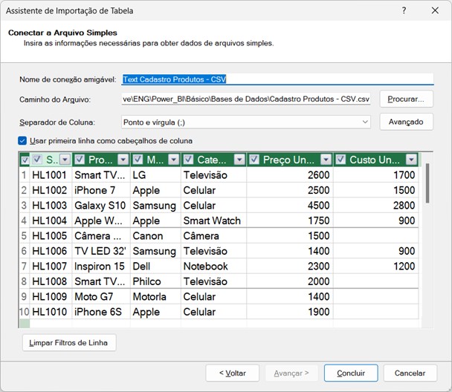Uncheck the 'M...' column checkbox
The image size is (452, 392).
138,159
